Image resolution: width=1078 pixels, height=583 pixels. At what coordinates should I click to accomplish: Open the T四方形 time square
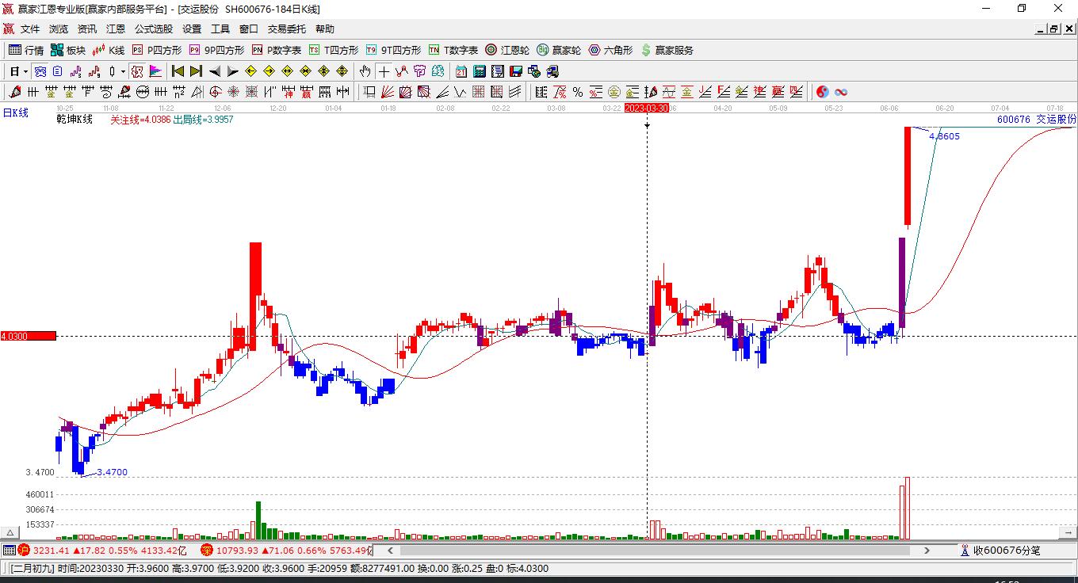coord(333,50)
